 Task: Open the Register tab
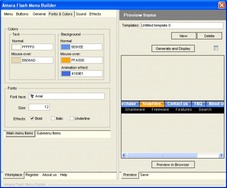point(32,175)
